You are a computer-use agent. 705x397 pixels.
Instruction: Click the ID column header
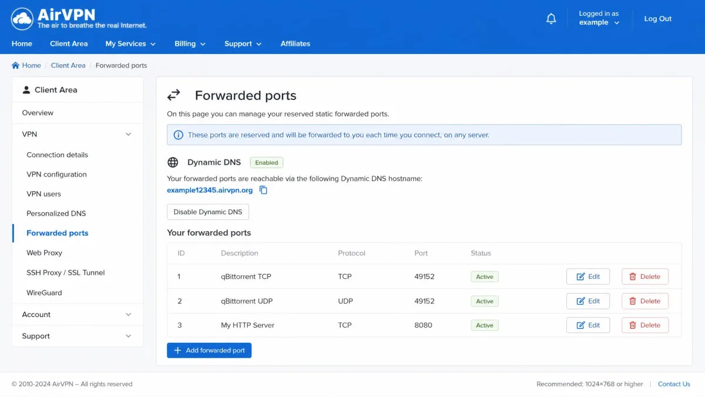coord(181,253)
